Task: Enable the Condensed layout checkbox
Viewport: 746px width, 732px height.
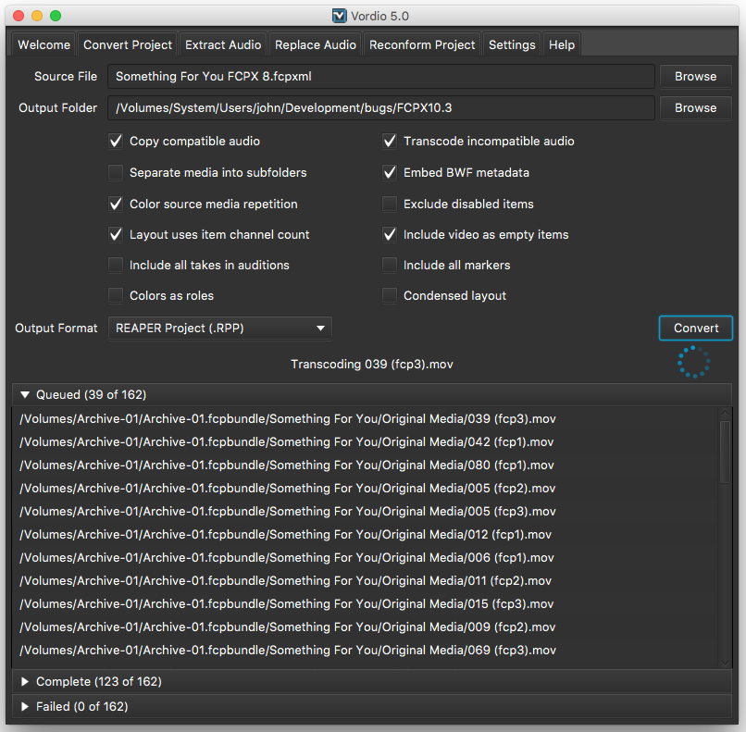Action: [x=390, y=295]
